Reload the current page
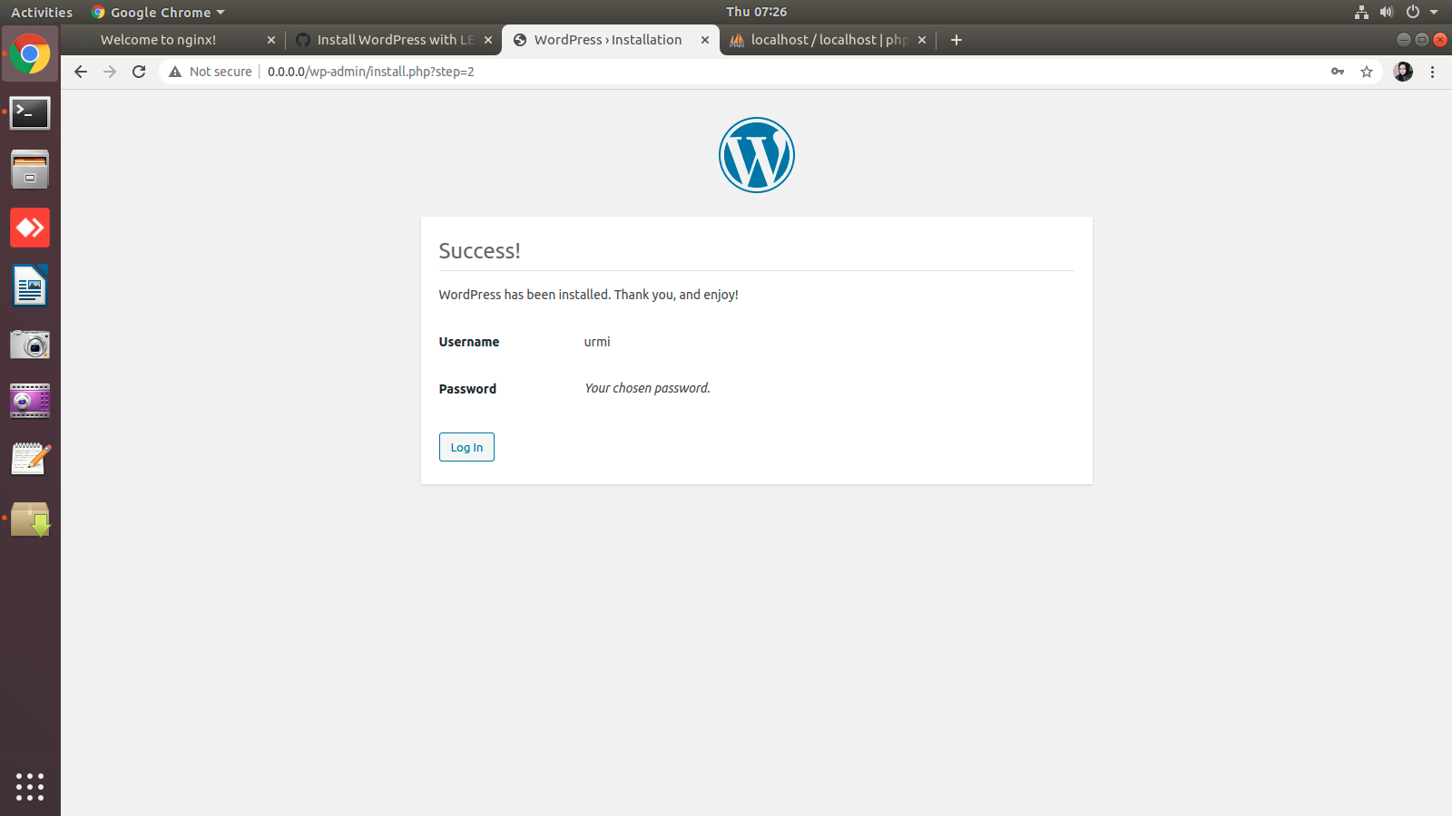Screen dimensions: 1452x816 pyautogui.click(x=139, y=72)
